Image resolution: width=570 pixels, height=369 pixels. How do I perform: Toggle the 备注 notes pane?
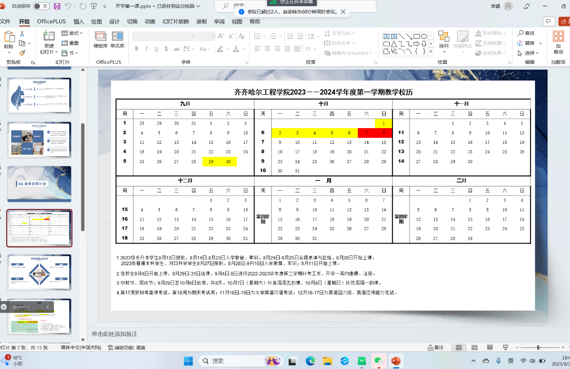pyautogui.click(x=436, y=347)
